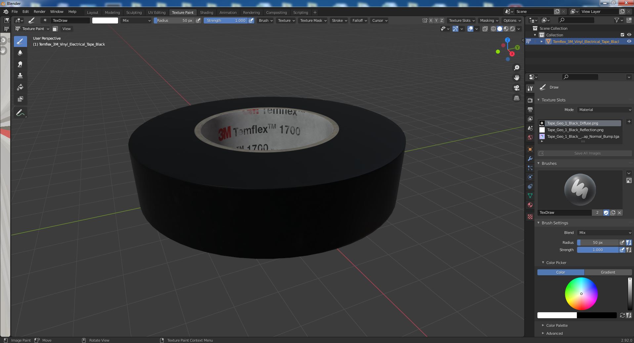Screen dimensions: 634x343
Task: Open Mode Material dropdown
Action: 604,110
